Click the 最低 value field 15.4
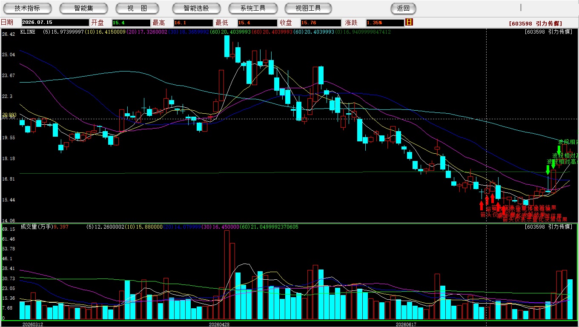This screenshot has width=579, height=327. pyautogui.click(x=258, y=23)
